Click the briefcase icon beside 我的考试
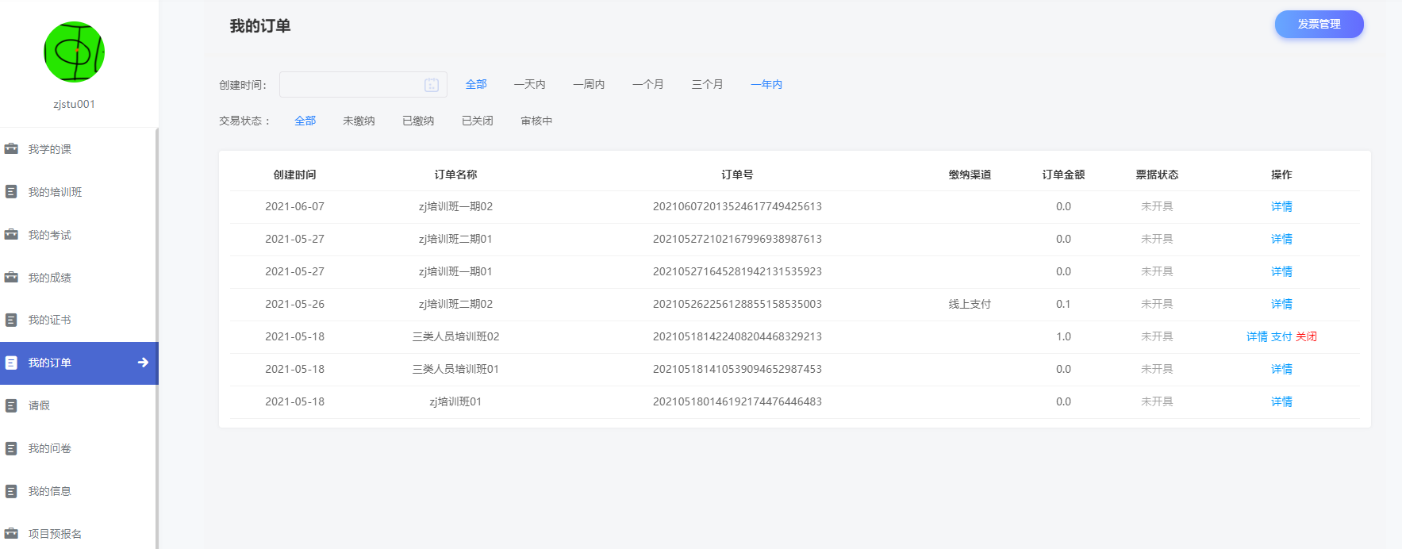This screenshot has height=549, width=1402. tap(11, 235)
